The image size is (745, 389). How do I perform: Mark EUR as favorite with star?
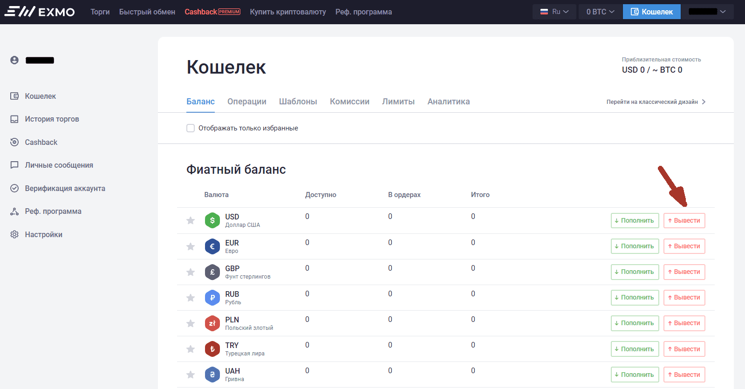[x=191, y=246]
